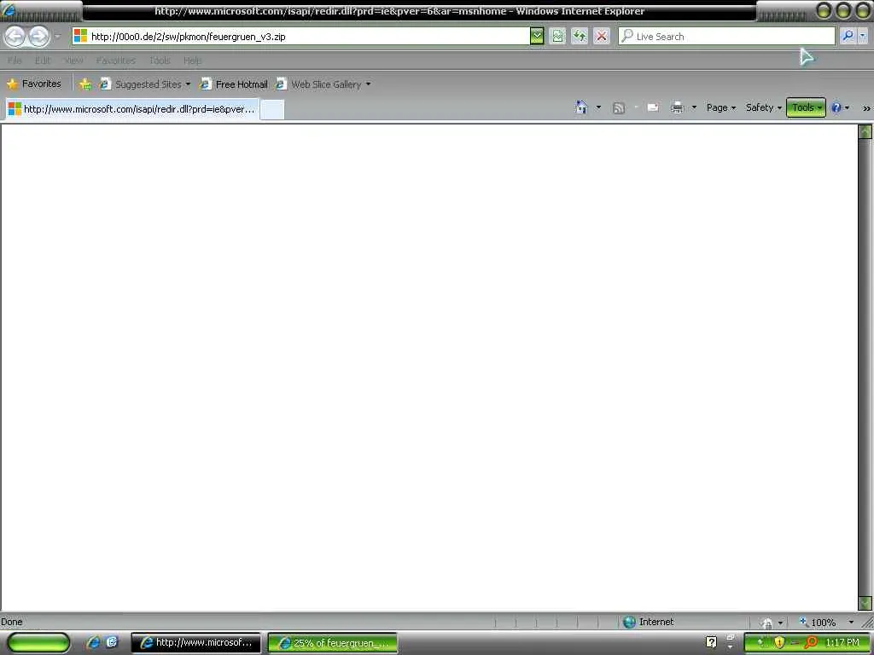Expand the Web Slice Gallery
The width and height of the screenshot is (874, 655).
pyautogui.click(x=323, y=84)
